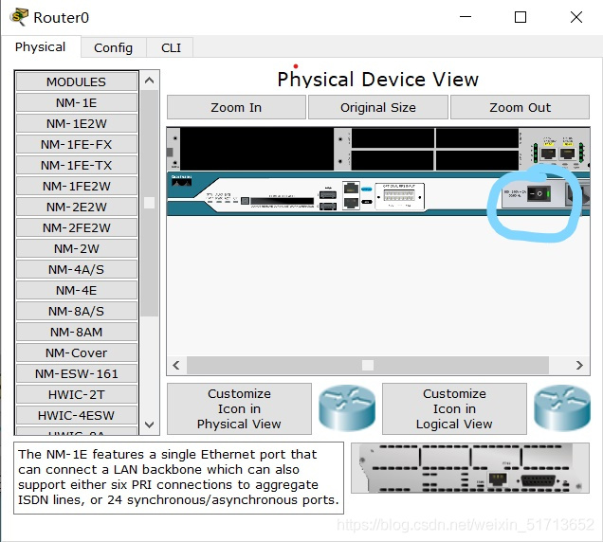
Task: Select the HWIC-2T module
Action: pyautogui.click(x=77, y=394)
